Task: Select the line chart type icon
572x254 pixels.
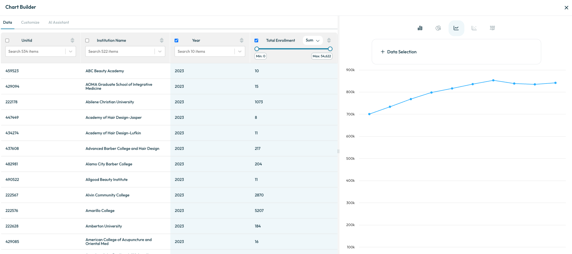Action: pyautogui.click(x=456, y=28)
